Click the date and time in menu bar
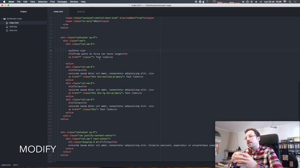The height and width of the screenshot is (168, 300). click(273, 2)
